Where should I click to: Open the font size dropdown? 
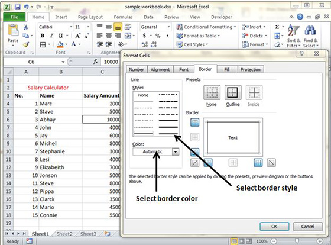(88, 27)
